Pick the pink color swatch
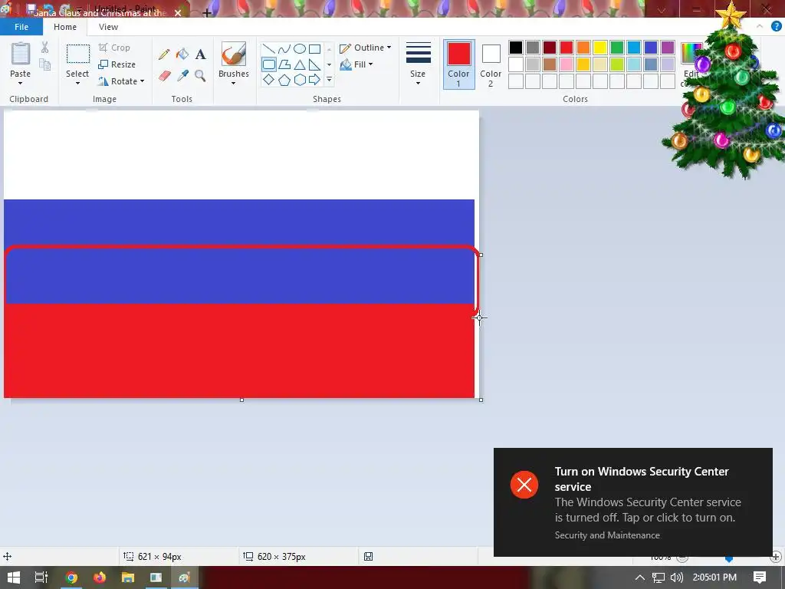 [x=567, y=64]
